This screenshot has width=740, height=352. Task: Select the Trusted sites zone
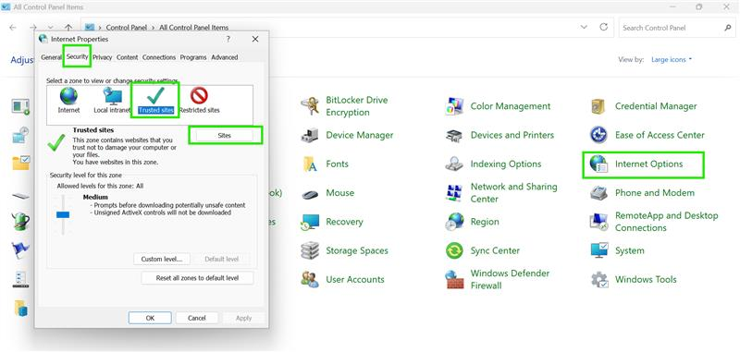[155, 101]
